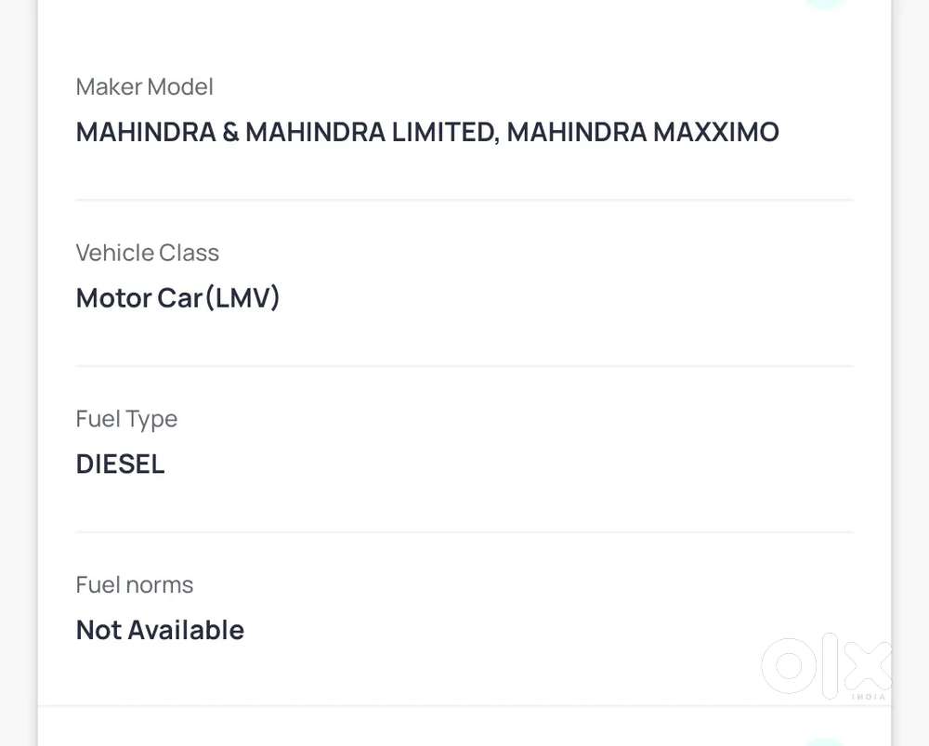
Task: Select the Vehicle Class label
Action: pos(147,253)
